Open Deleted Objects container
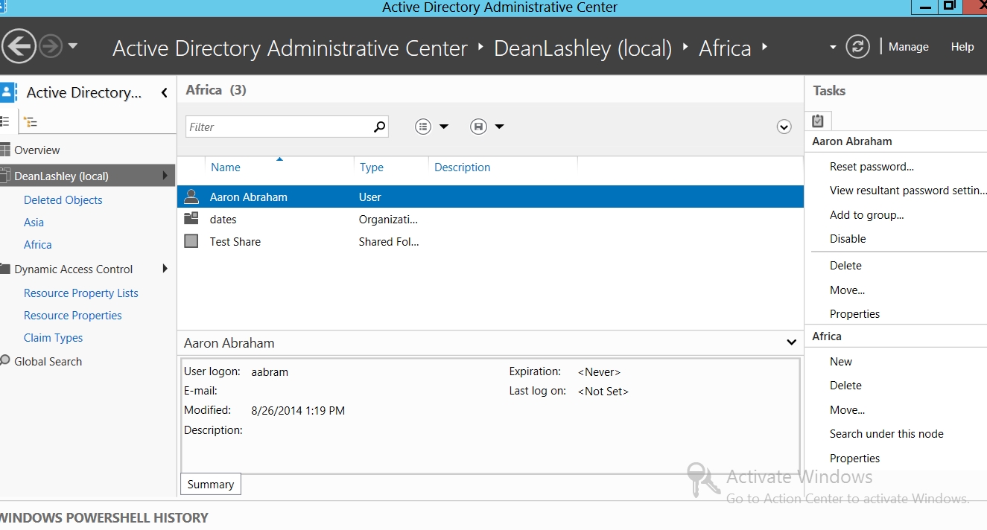Viewport: 987px width, 530px height. (63, 200)
